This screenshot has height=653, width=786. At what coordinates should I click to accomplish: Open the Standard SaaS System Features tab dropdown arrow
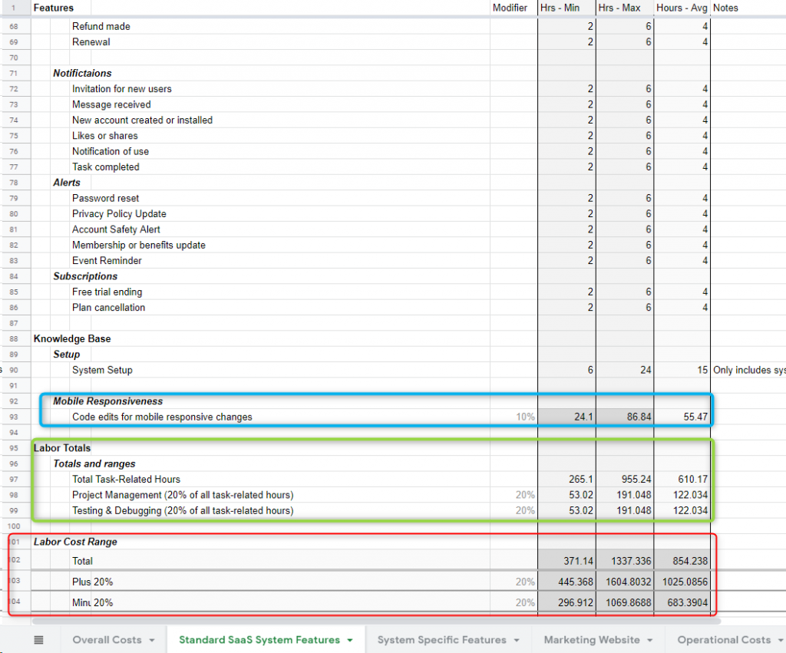point(350,640)
